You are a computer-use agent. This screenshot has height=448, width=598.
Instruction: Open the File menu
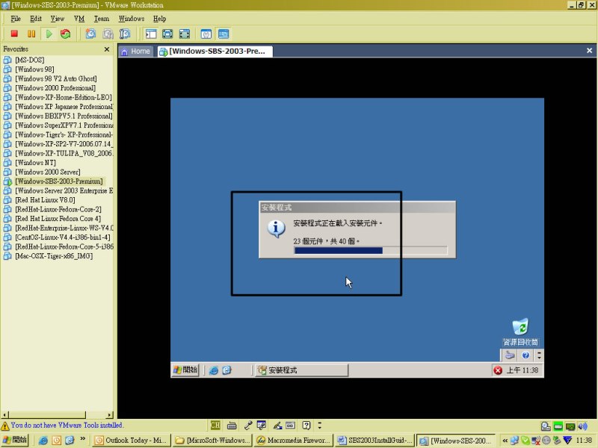click(16, 19)
